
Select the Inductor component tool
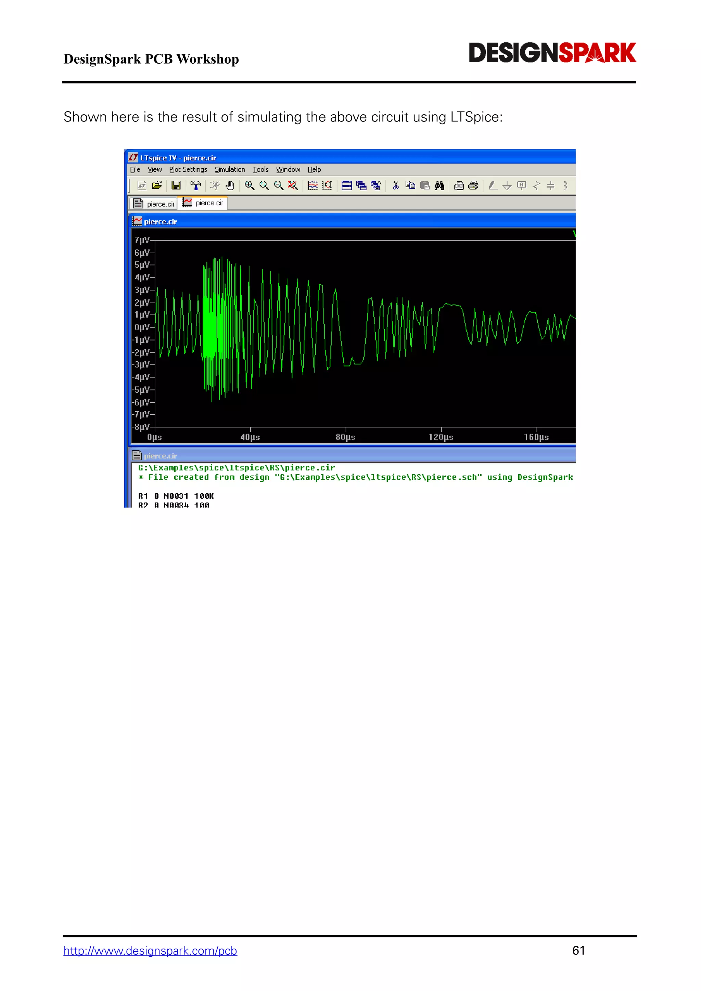[565, 185]
